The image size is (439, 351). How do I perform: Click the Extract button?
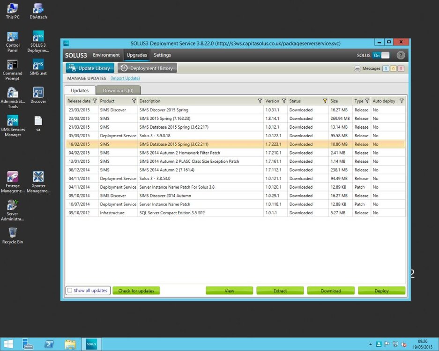pos(280,291)
